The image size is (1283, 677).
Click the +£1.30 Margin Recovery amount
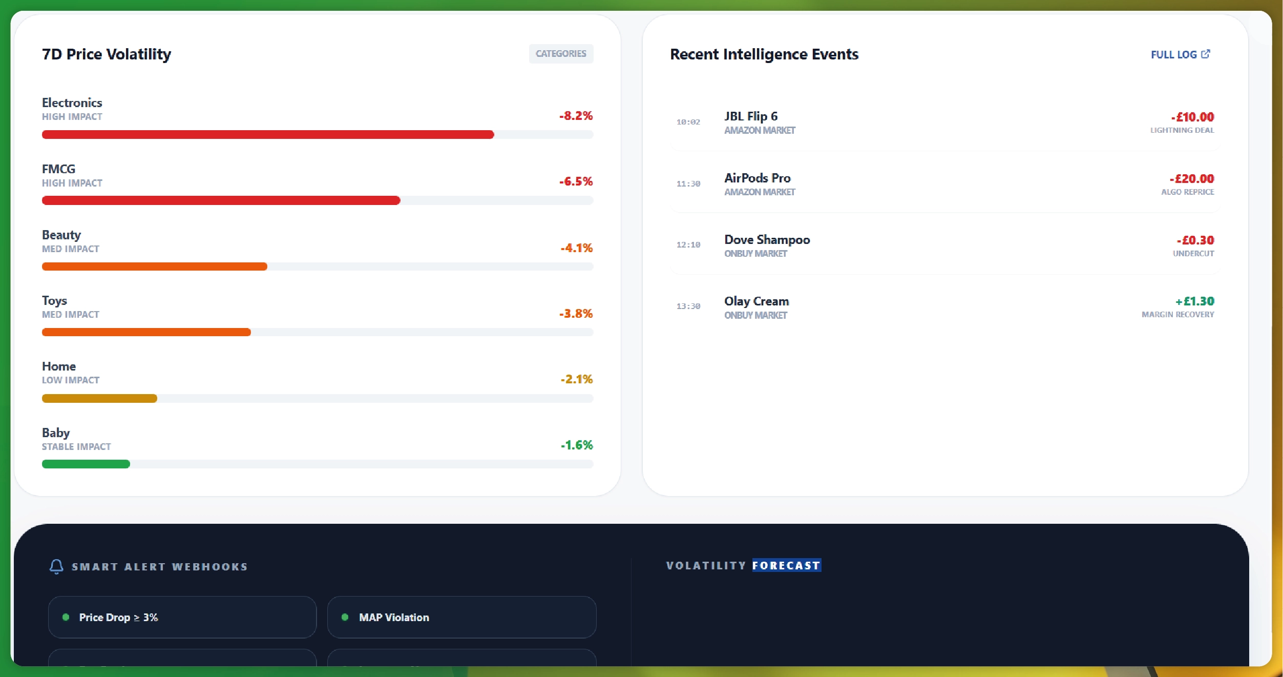tap(1194, 301)
